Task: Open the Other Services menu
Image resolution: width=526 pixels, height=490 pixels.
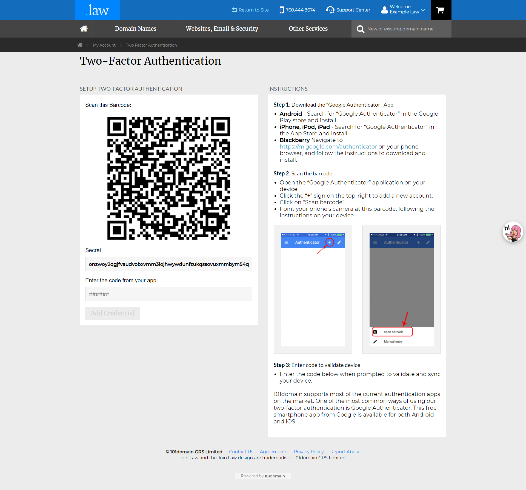Action: 308,29
